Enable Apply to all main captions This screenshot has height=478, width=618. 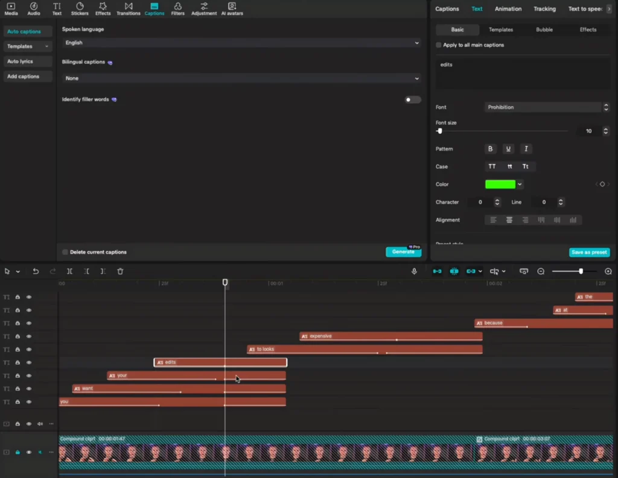click(439, 45)
